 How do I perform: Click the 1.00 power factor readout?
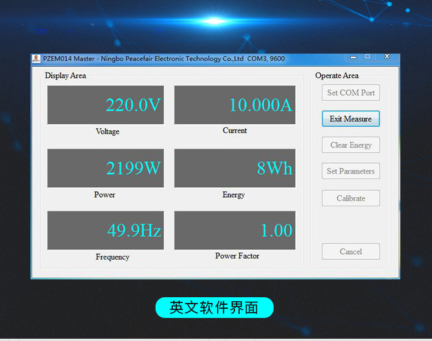[x=234, y=230]
